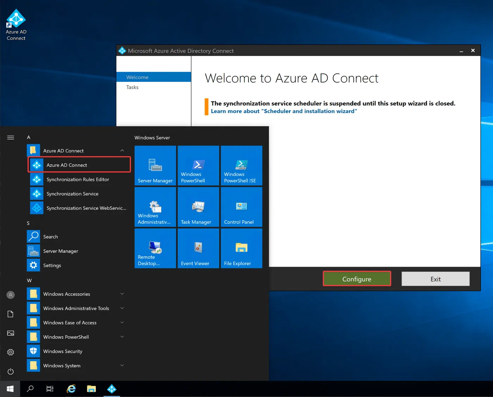Click the Power icon in Start
Screen dimensions: 493x397
coord(11,371)
